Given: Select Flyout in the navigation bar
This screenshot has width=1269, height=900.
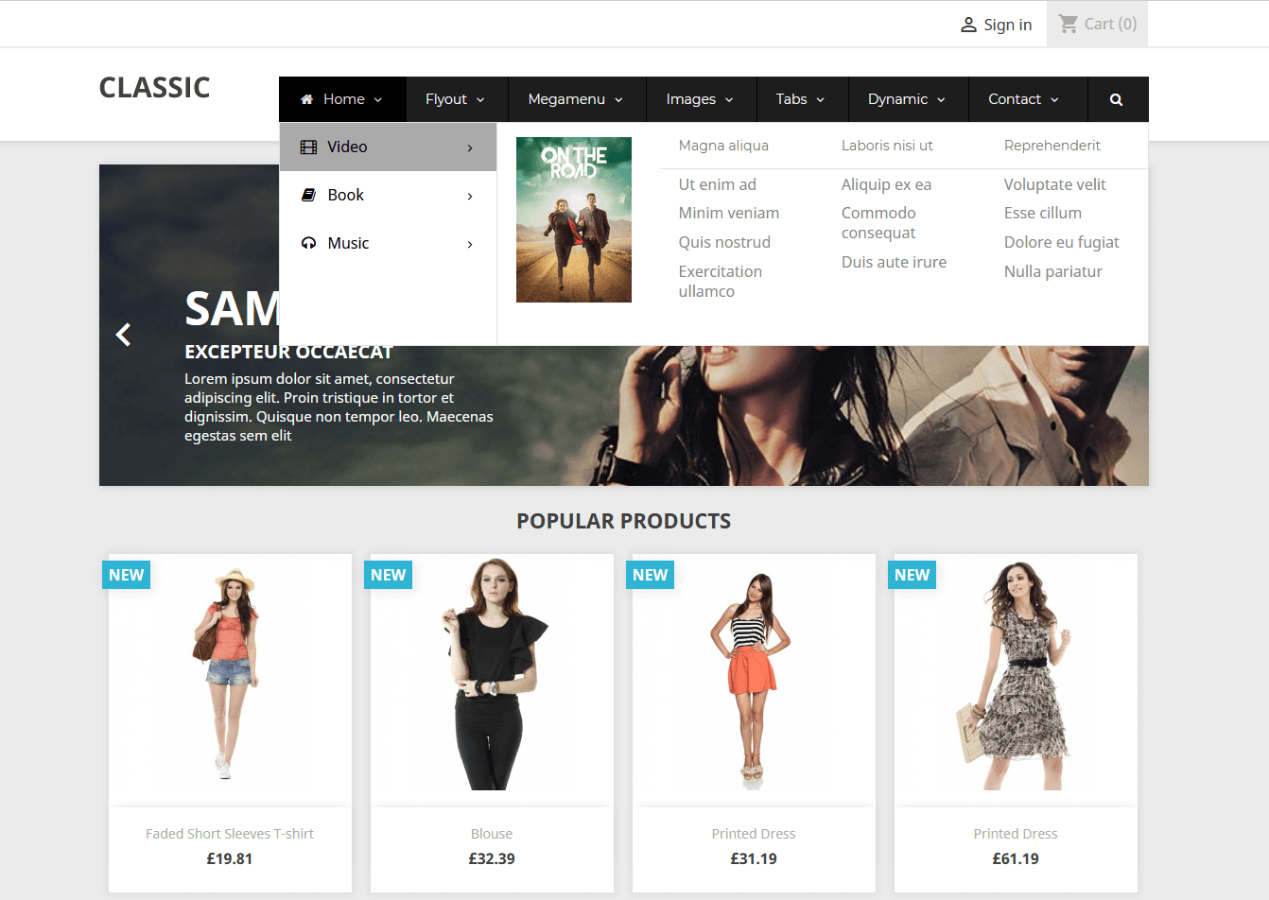Looking at the screenshot, I should [446, 99].
